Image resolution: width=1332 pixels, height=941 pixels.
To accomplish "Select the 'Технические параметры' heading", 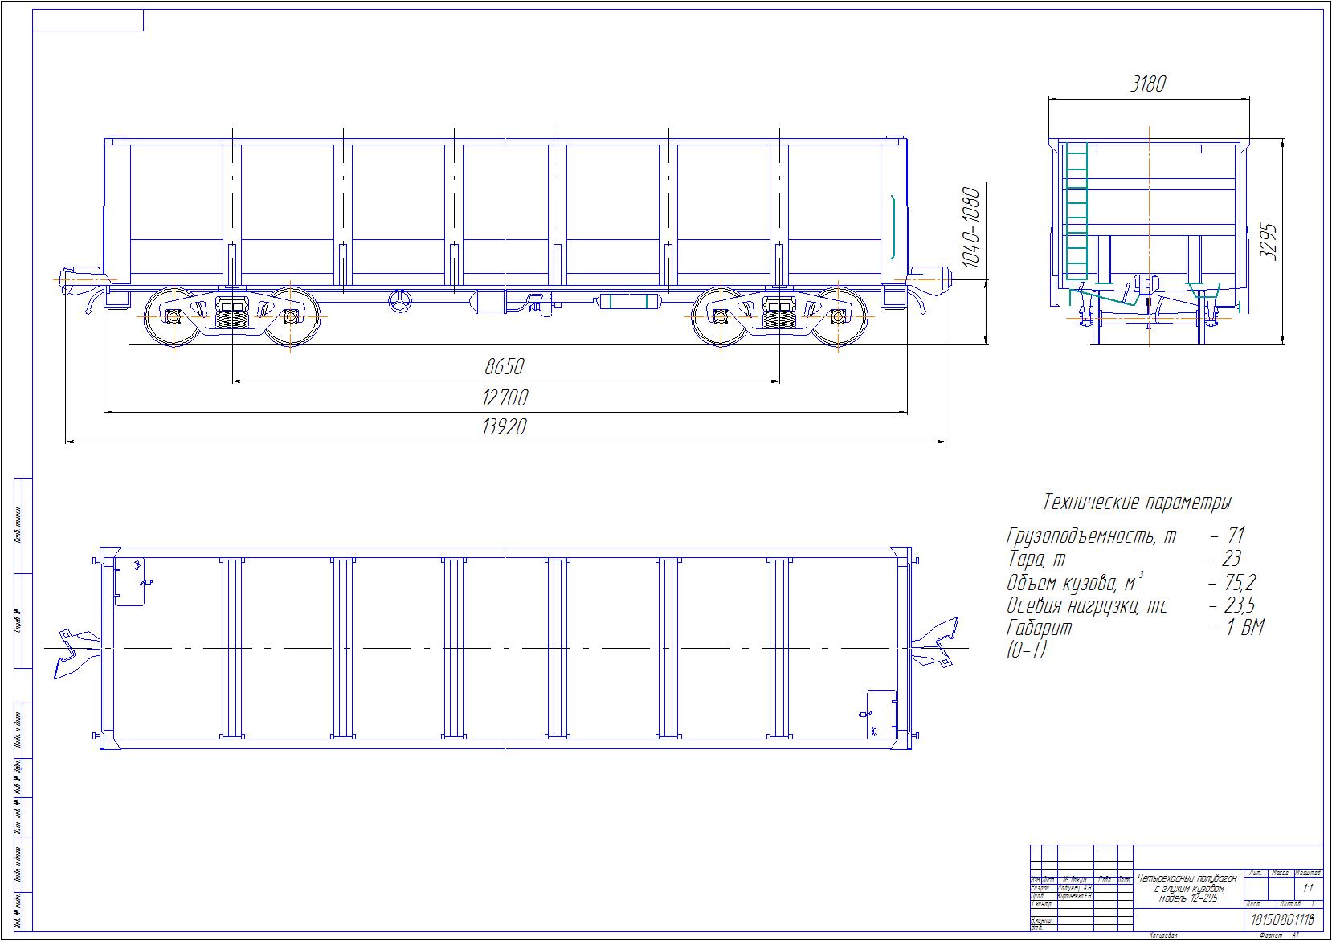I will point(1137,503).
